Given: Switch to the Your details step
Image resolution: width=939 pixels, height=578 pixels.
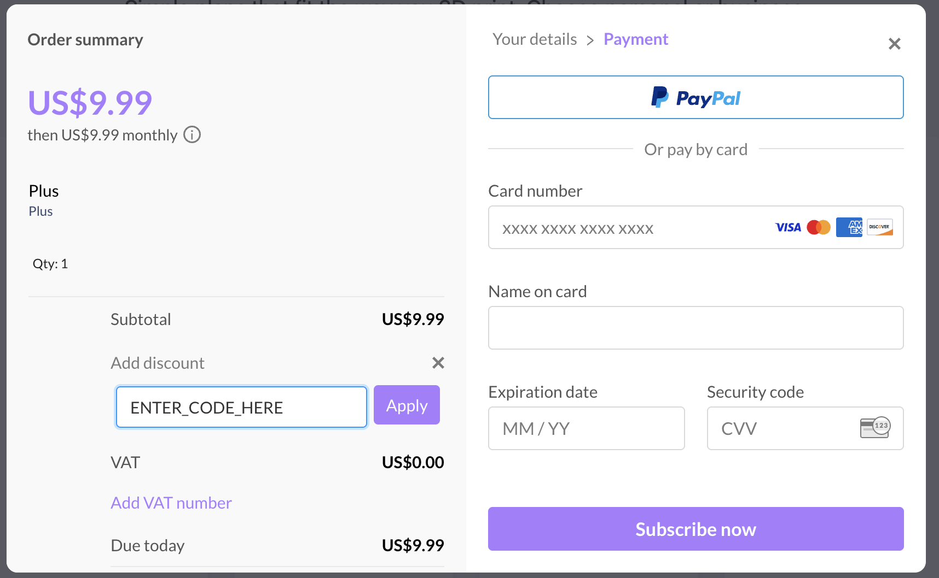Looking at the screenshot, I should 535,39.
